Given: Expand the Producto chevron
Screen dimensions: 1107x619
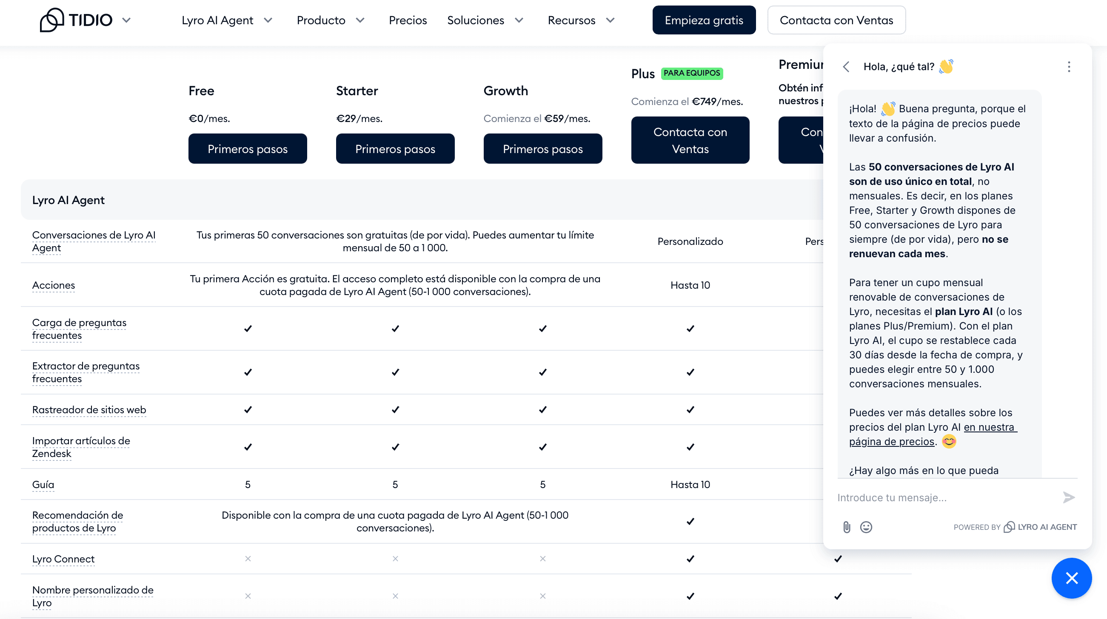Looking at the screenshot, I should pos(360,20).
